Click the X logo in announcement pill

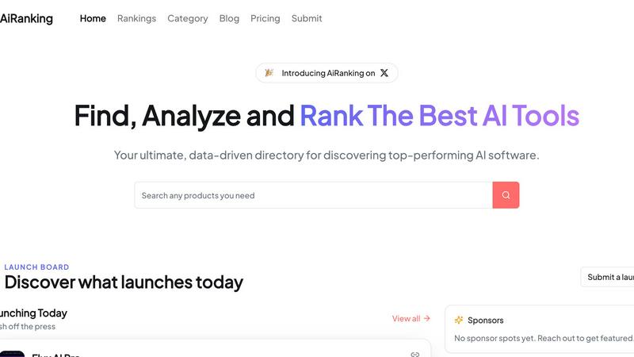[x=384, y=73]
